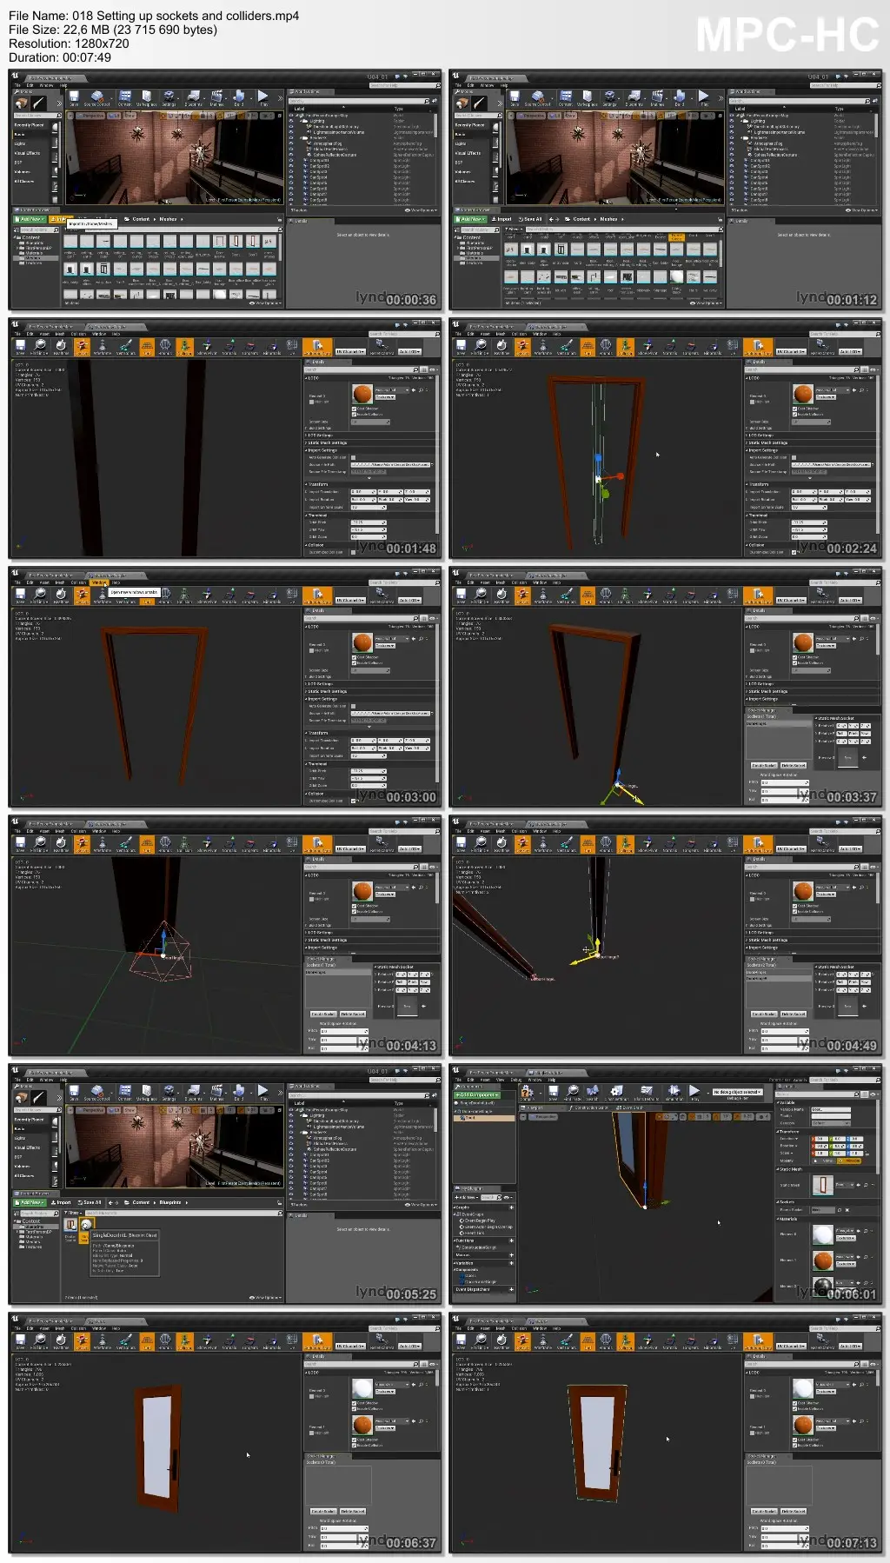The image size is (890, 1563).
Task: Open File menu in 00:00:36 thumbnail
Action: pyautogui.click(x=17, y=85)
